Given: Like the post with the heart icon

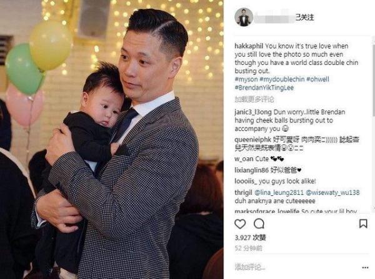Looking at the screenshot, I should [x=240, y=224].
